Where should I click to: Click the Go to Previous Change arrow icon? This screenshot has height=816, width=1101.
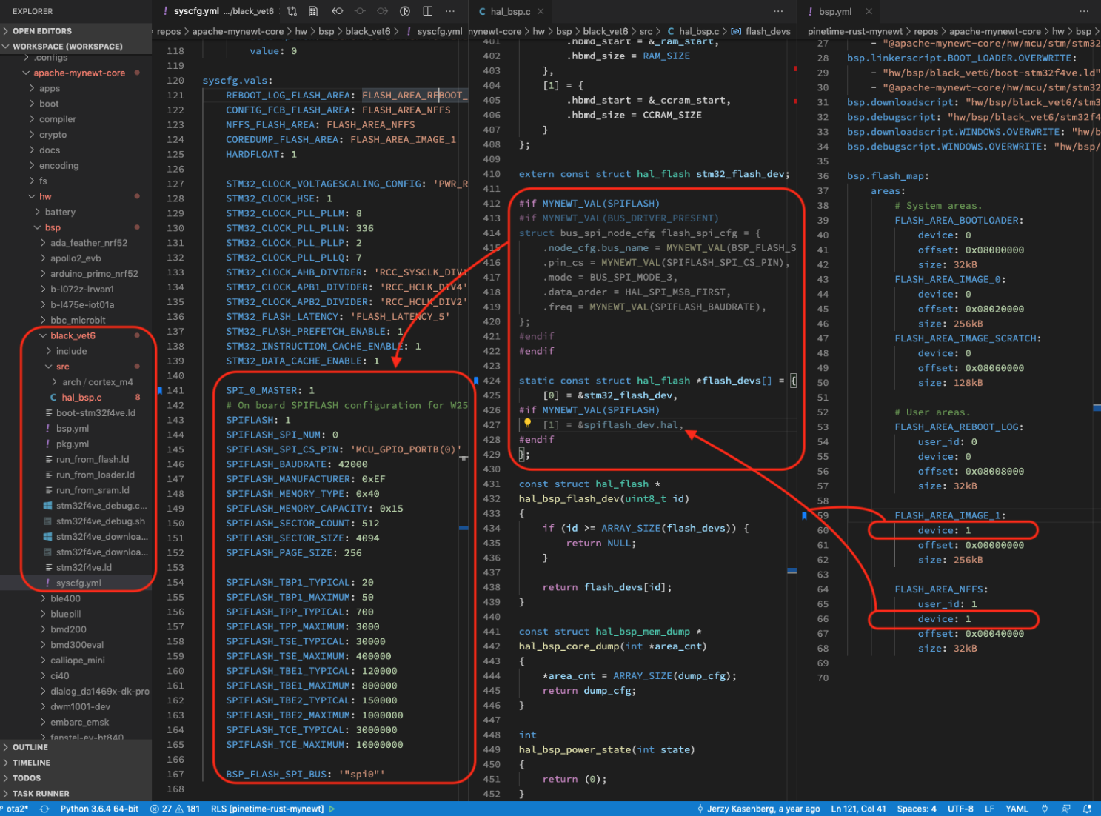pos(337,11)
